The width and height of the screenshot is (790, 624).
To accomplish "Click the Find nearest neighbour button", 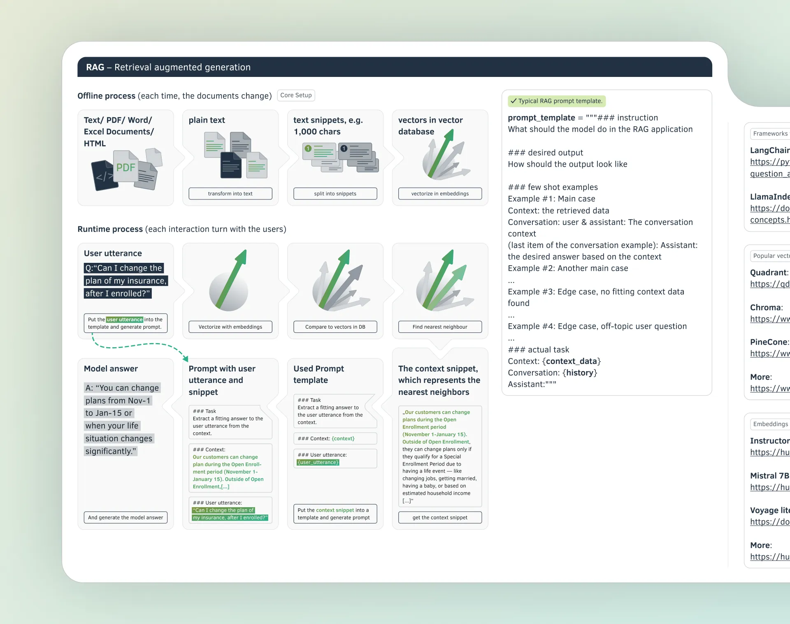I will pyautogui.click(x=440, y=327).
